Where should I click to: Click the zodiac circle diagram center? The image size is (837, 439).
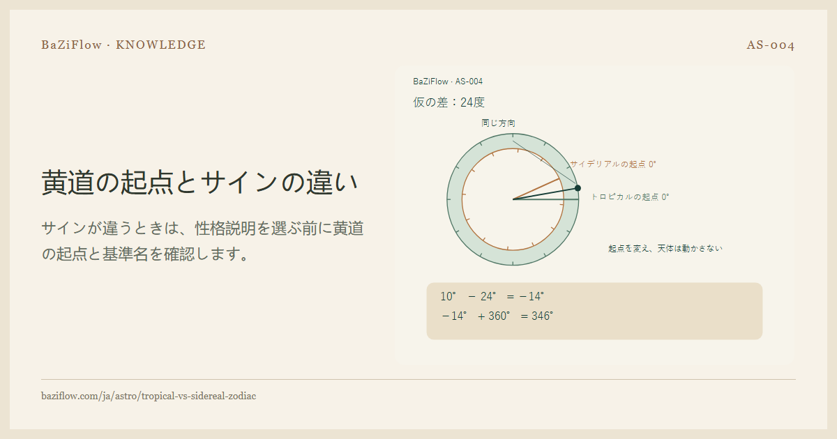513,199
